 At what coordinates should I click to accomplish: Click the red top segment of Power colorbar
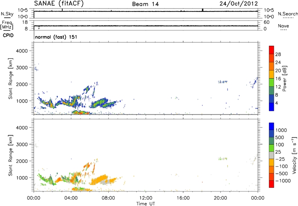pyautogui.click(x=272, y=50)
